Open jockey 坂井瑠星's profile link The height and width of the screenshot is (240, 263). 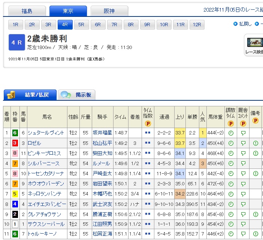pos(102,133)
